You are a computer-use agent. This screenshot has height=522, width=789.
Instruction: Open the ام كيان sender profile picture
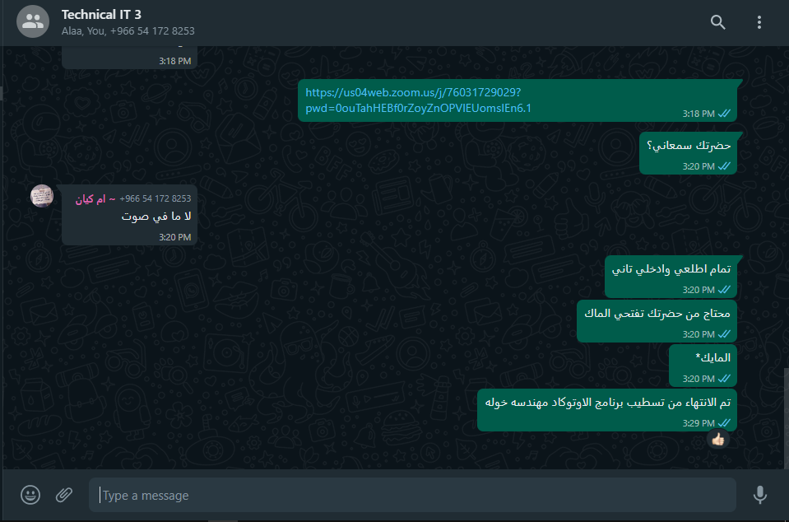click(x=42, y=196)
